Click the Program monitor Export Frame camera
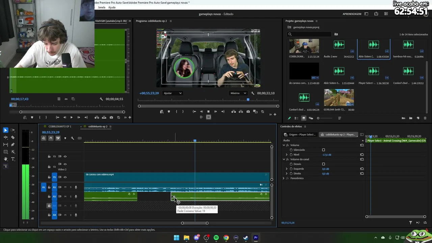The width and height of the screenshot is (432, 243). click(x=248, y=112)
